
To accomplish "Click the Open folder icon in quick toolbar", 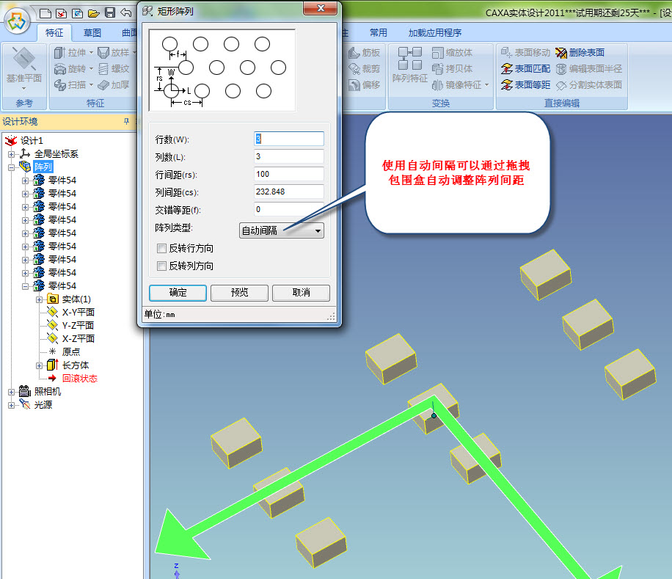I will click(x=93, y=12).
